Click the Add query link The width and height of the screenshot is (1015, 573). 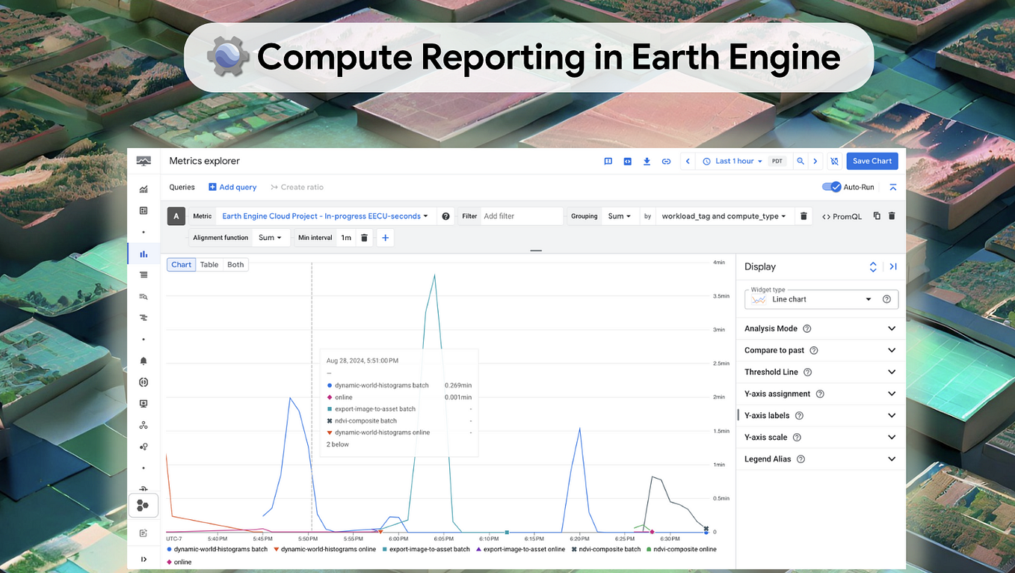click(x=232, y=187)
